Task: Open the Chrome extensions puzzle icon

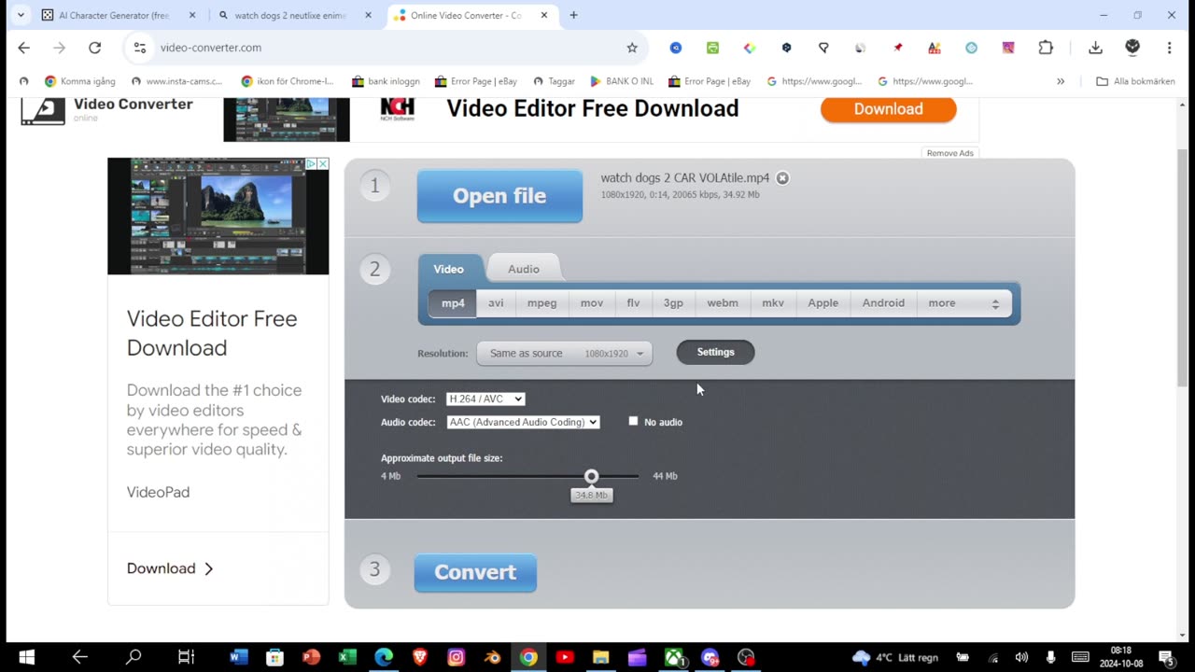Action: (1046, 48)
